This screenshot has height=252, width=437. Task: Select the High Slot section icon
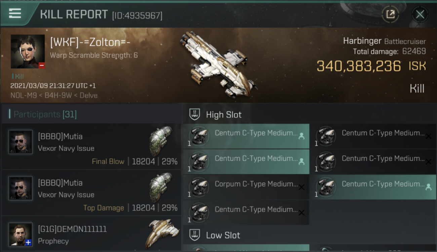click(x=195, y=115)
